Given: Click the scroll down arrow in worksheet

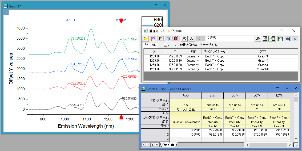Looking at the screenshot, I should coord(296,139).
